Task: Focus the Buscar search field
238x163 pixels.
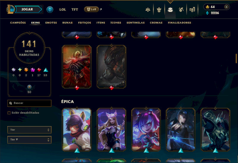Action: click(29, 103)
